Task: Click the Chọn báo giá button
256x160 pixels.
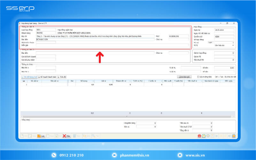Action: (x=185, y=77)
